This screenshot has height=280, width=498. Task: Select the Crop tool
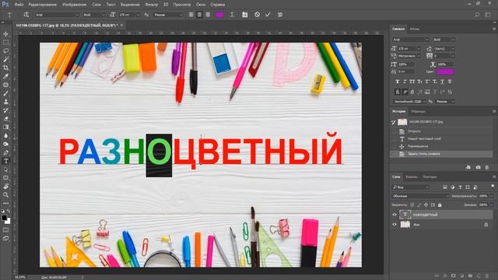[x=6, y=68]
